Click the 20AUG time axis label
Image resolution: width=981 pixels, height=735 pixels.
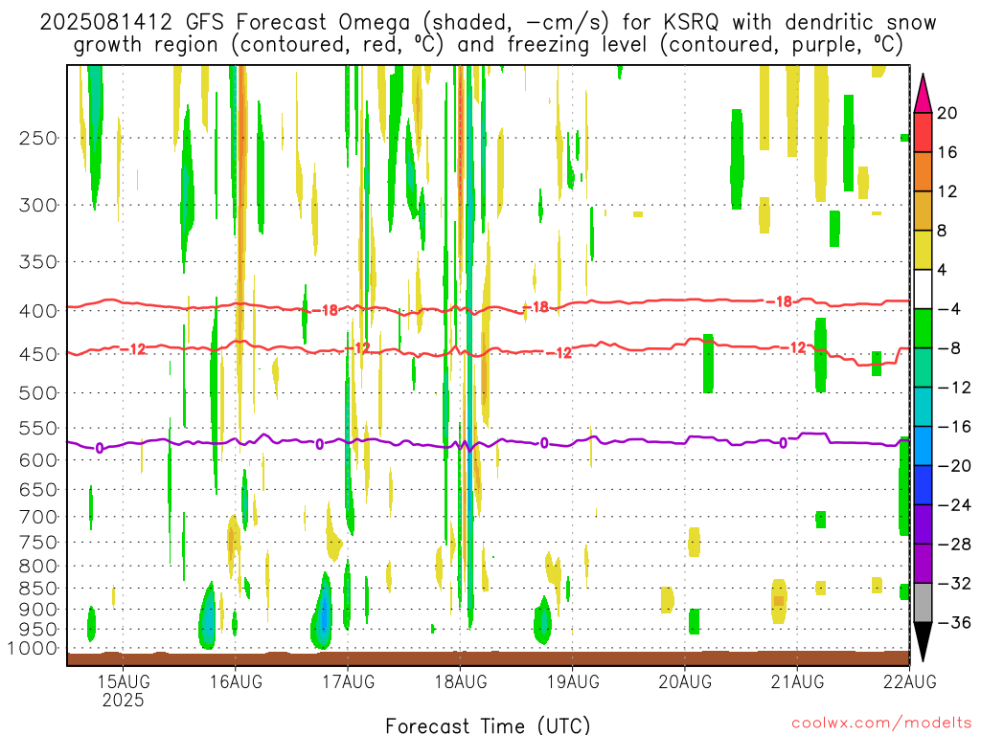coord(685,681)
